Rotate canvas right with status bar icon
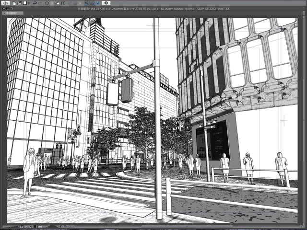Screen dimensions: 307x230 tap(65, 227)
